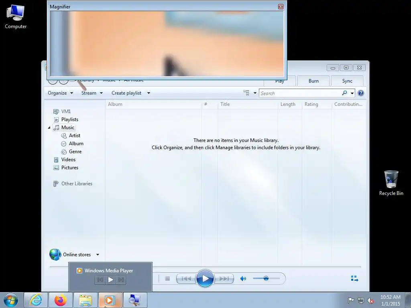
Task: Click the large blue Play button
Action: point(205,278)
